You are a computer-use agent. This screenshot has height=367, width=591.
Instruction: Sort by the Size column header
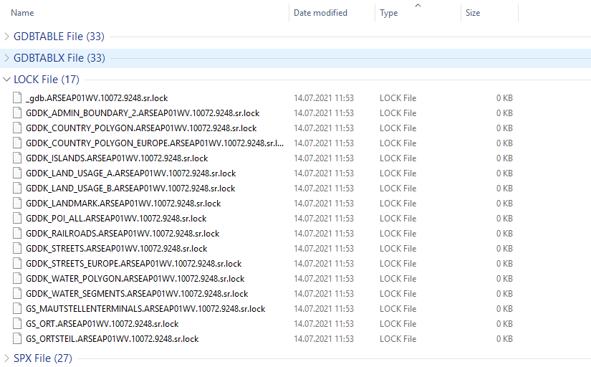pyautogui.click(x=473, y=13)
